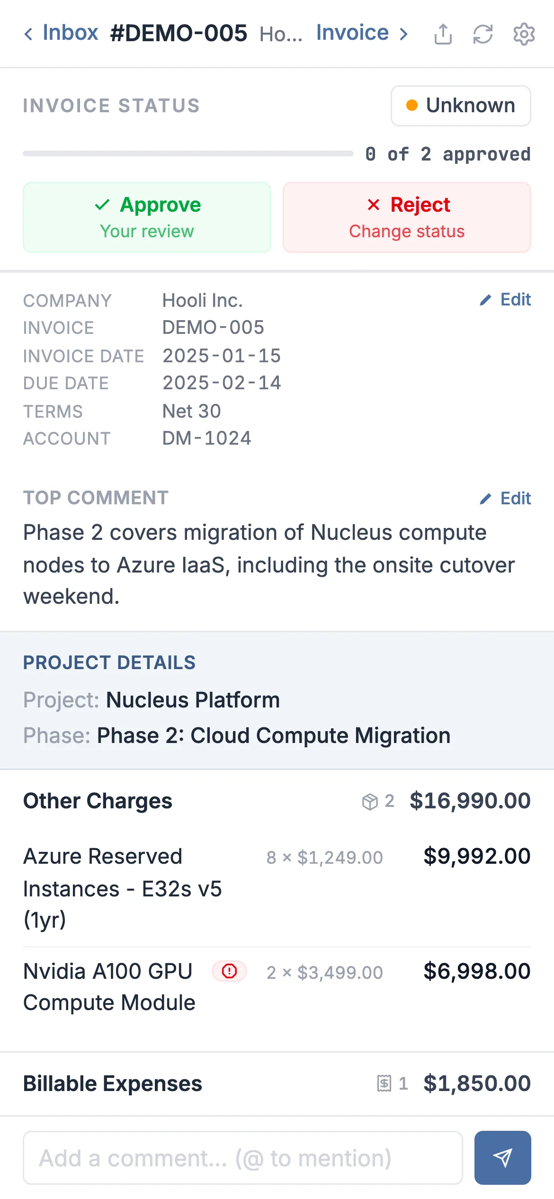Screen dimensions: 554x1199
Task: Edit the top comment
Action: 505,499
